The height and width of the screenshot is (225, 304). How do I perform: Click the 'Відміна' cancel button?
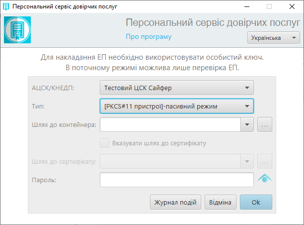pyautogui.click(x=221, y=202)
